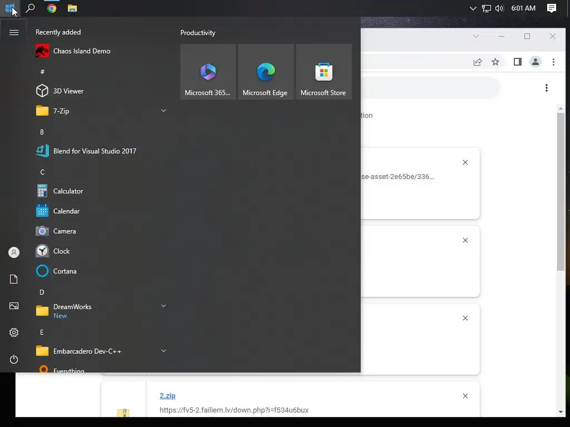The image size is (570, 427).
Task: Open the Downloads page three-dot menu
Action: [547, 88]
